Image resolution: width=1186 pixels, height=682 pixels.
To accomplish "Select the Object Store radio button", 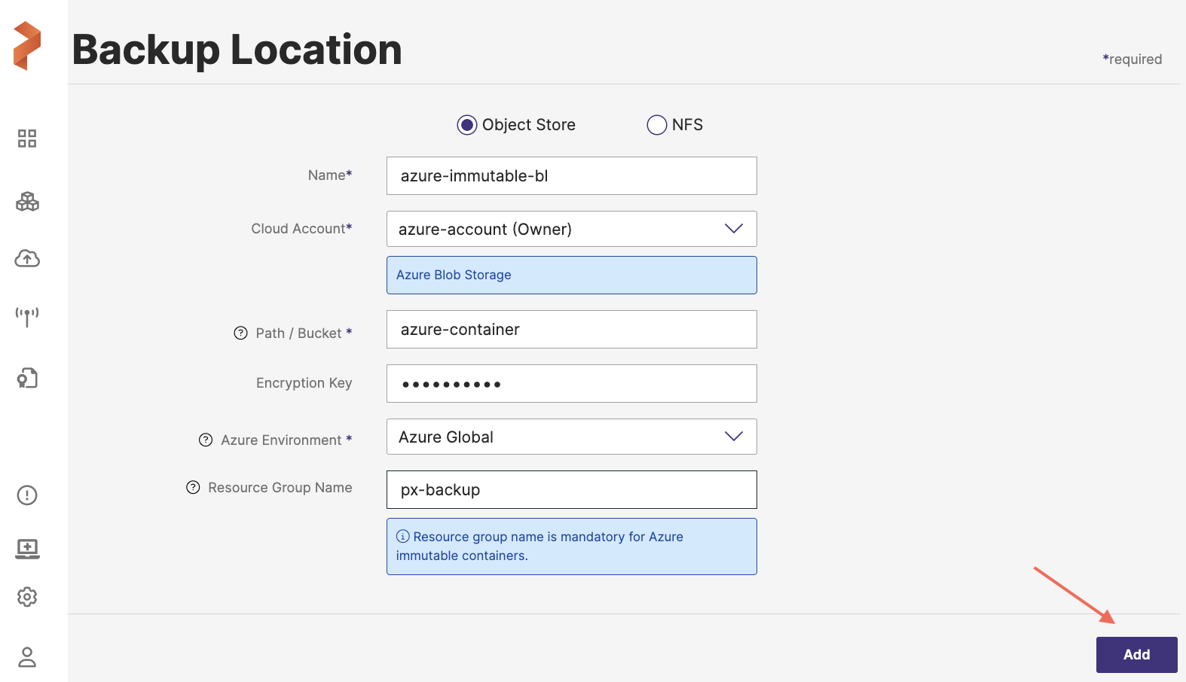I will pyautogui.click(x=467, y=125).
